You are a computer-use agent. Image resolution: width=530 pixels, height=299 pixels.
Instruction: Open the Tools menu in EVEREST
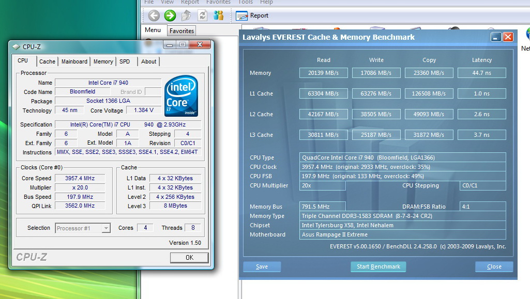pos(246,2)
